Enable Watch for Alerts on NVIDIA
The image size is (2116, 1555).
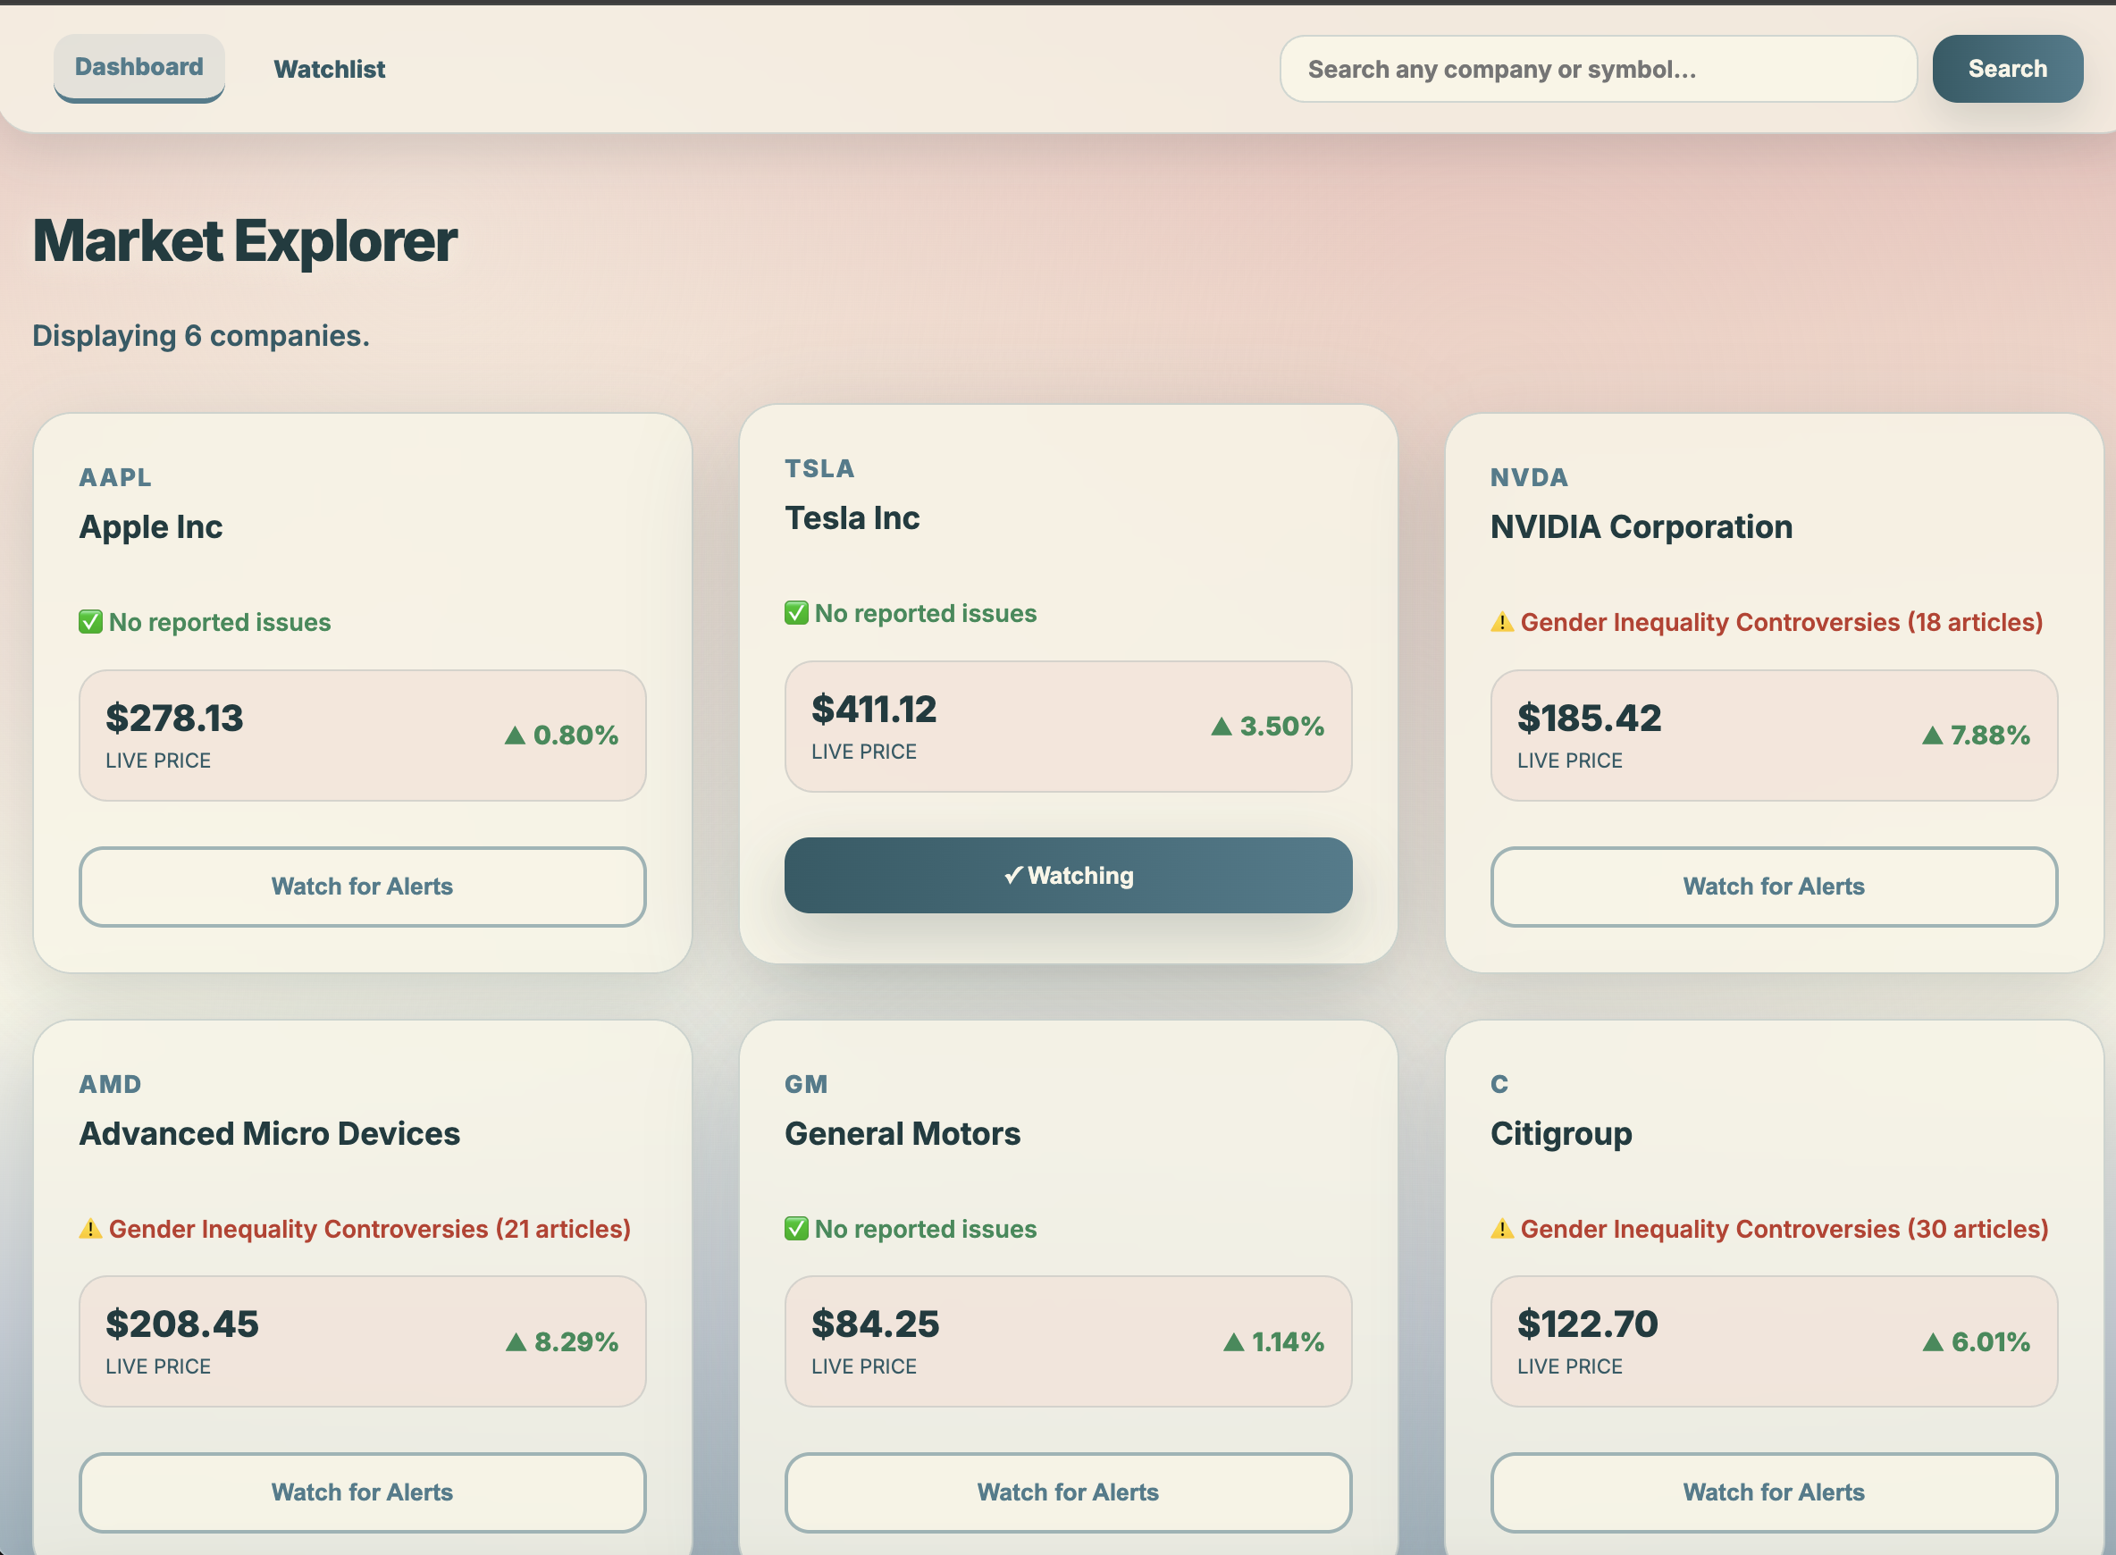pyautogui.click(x=1774, y=887)
